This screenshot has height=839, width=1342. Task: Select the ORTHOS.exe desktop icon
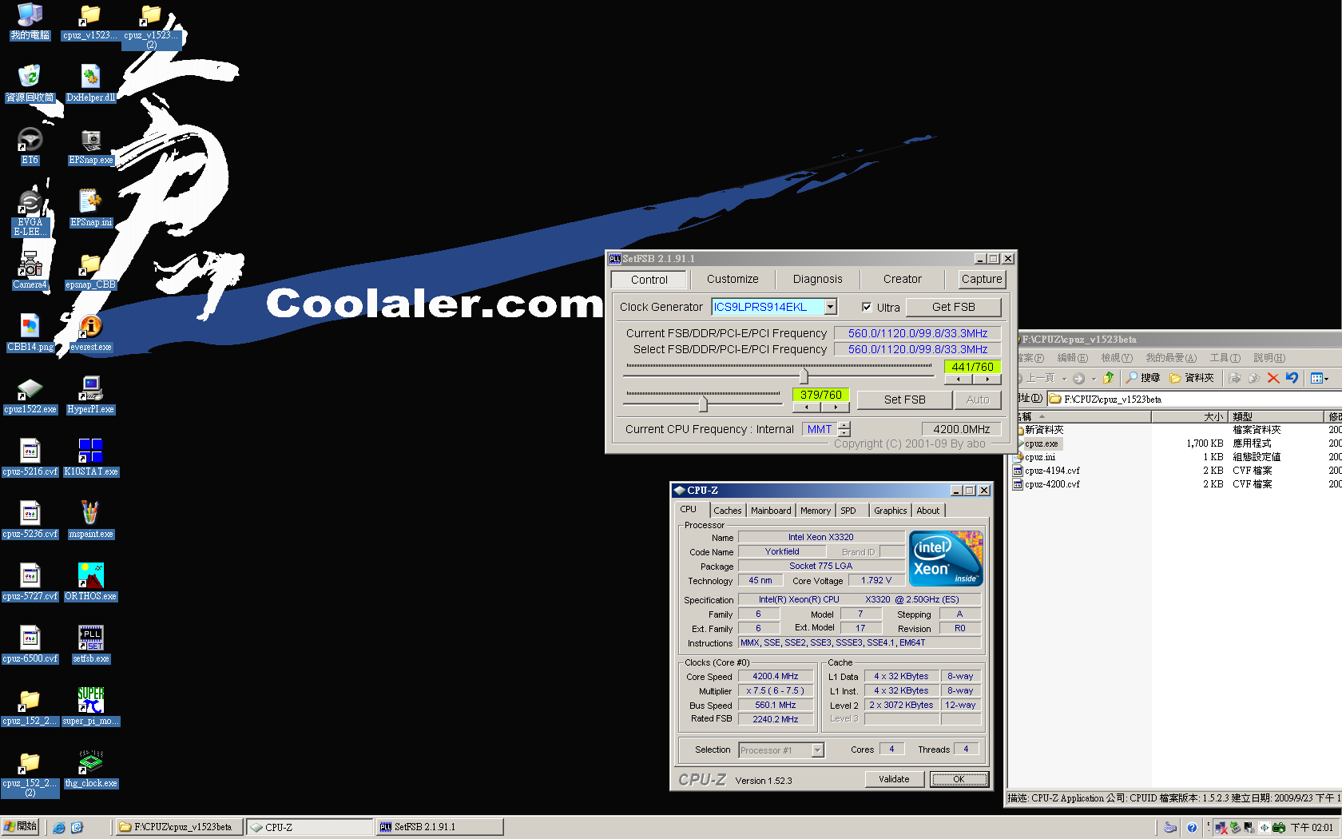(x=91, y=583)
